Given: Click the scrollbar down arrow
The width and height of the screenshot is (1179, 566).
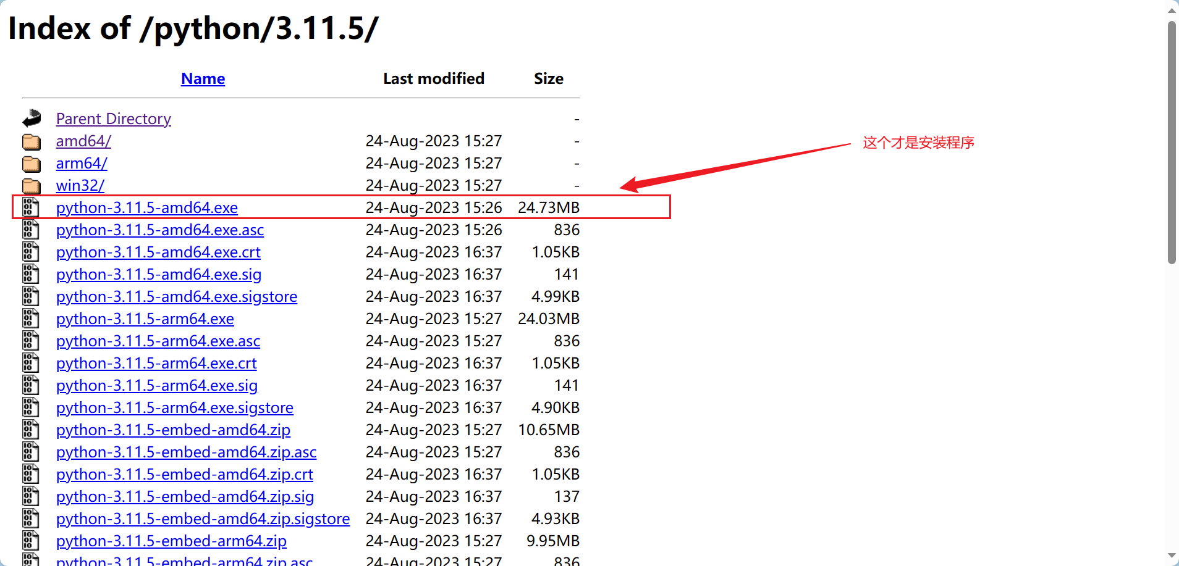Looking at the screenshot, I should (1172, 556).
